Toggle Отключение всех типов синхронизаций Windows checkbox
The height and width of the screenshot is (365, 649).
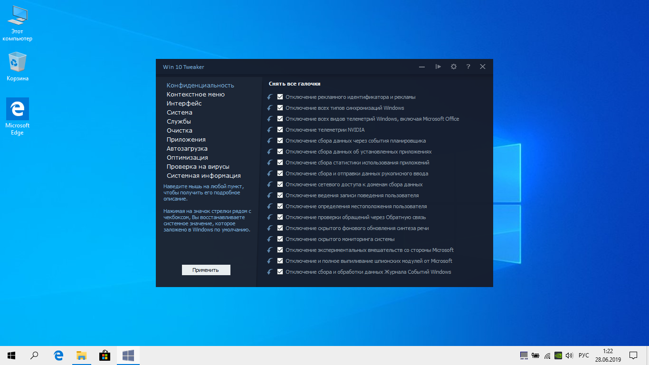tap(280, 108)
